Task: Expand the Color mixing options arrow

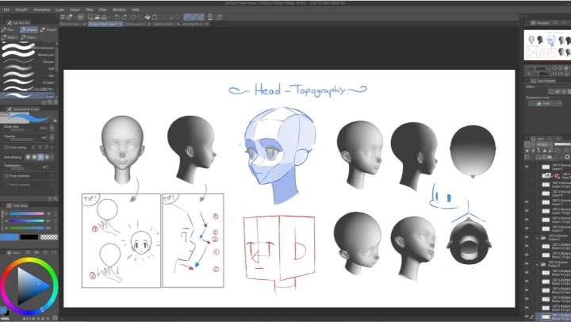Action: pos(52,148)
